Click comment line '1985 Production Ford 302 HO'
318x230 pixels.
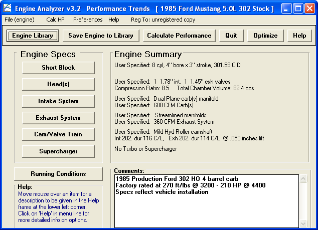pyautogui.click(x=177, y=179)
